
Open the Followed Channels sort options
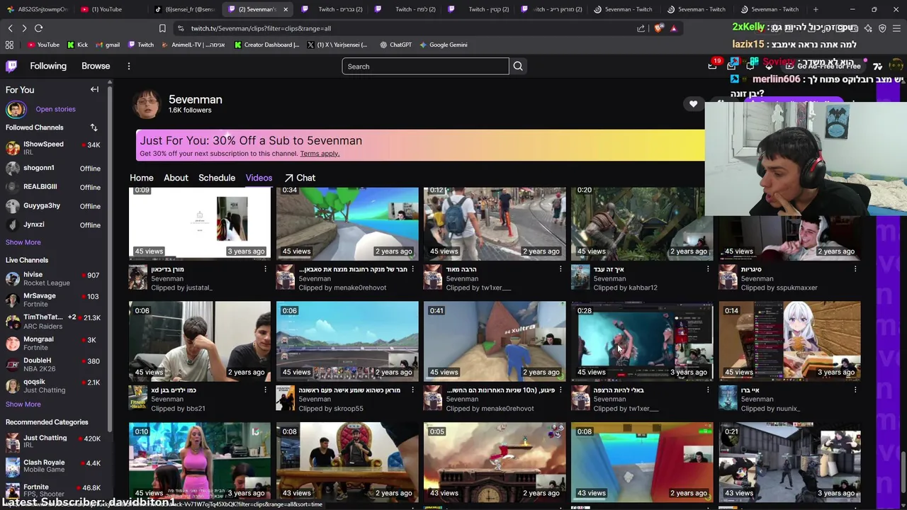coord(94,127)
